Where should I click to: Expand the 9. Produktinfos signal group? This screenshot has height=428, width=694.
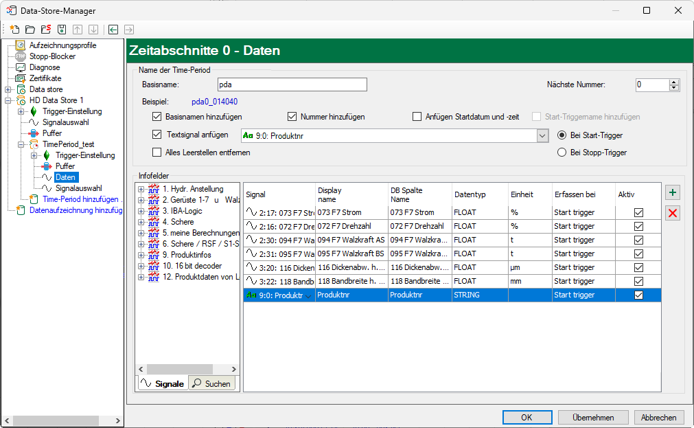[141, 255]
